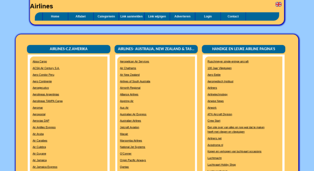Switch language via the UK flag icon
The image size is (314, 171).
tap(278, 4)
